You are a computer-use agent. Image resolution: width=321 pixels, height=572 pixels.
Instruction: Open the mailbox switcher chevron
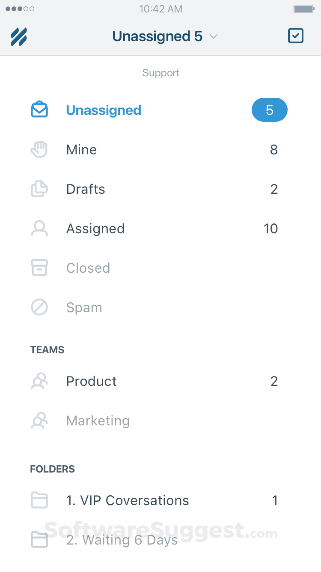point(214,37)
